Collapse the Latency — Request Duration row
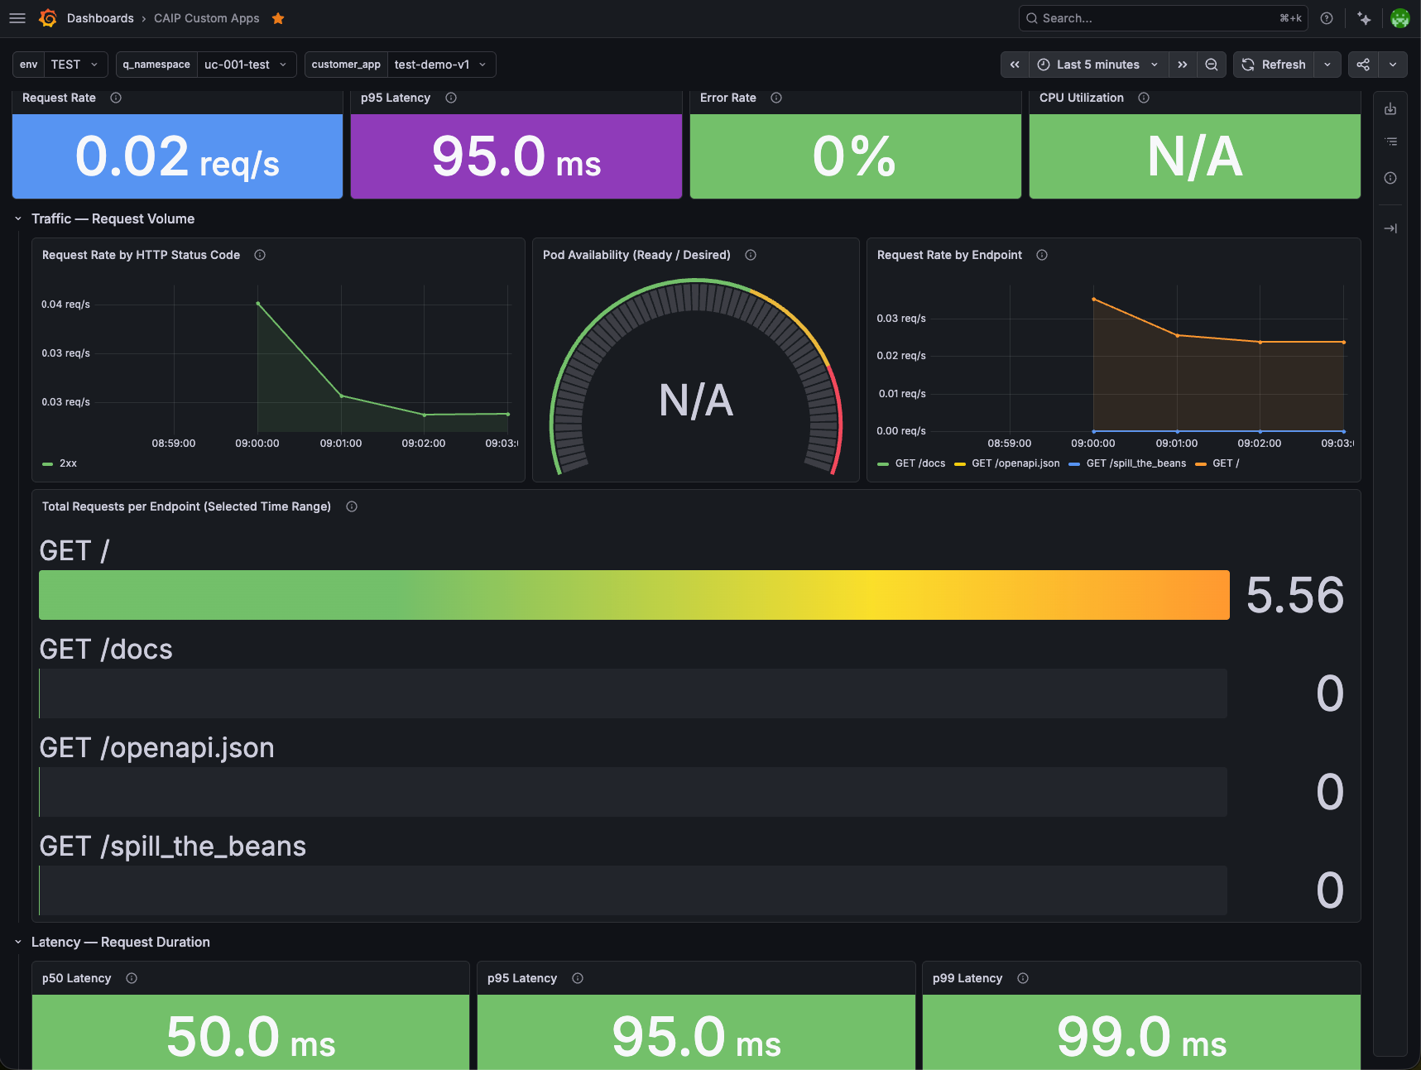Viewport: 1421px width, 1070px height. (18, 943)
